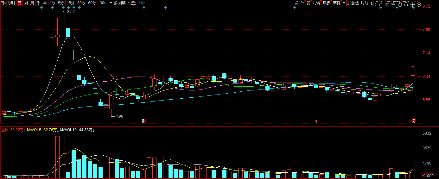This screenshot has width=439, height=179.
Task: Click the X1000 volume unit label
Action: (428, 176)
